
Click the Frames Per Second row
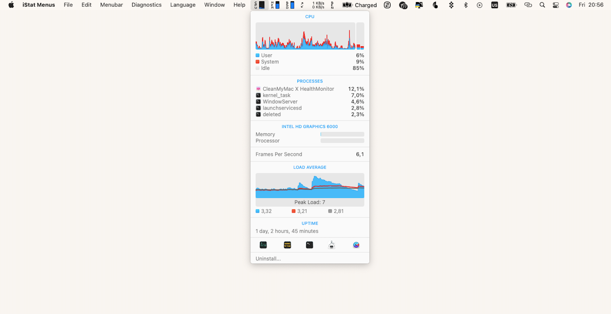coord(310,154)
